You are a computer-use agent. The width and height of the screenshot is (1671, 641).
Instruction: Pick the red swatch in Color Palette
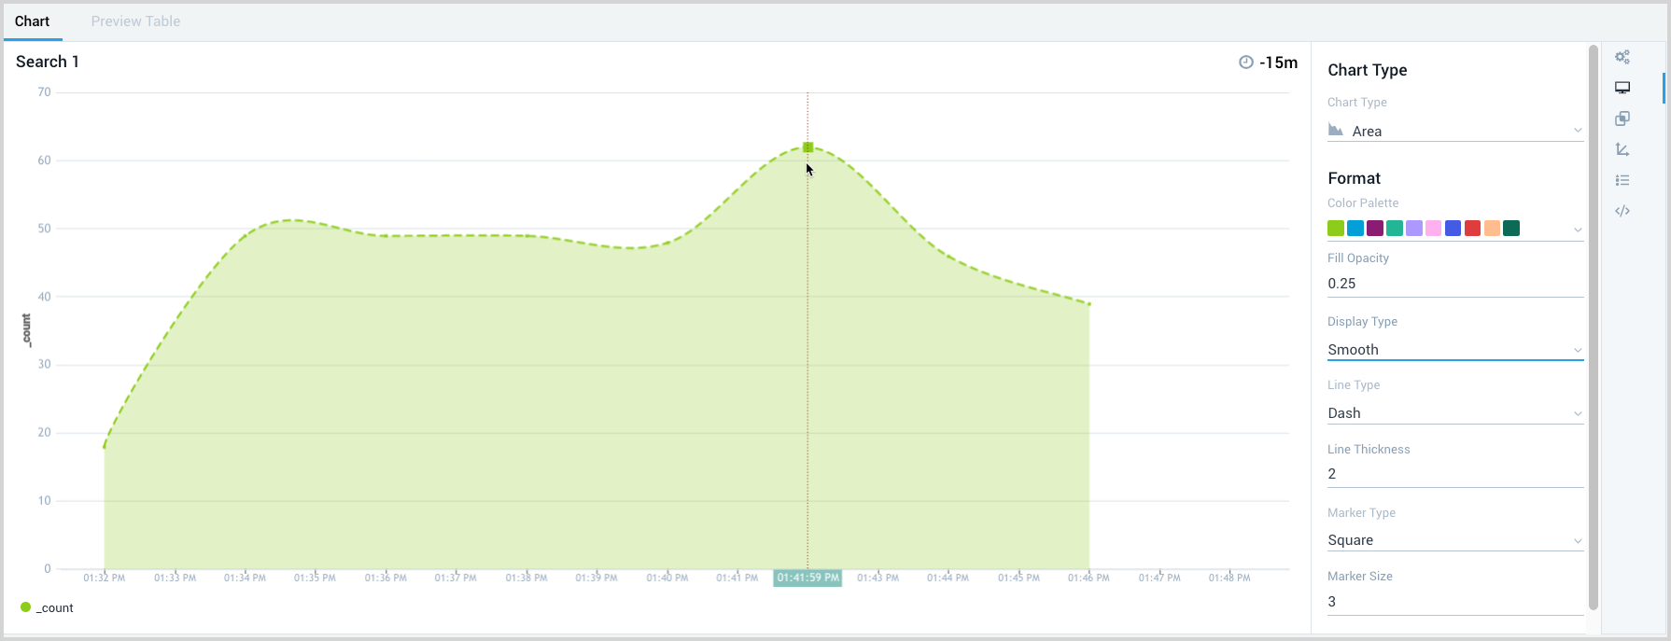click(1472, 229)
